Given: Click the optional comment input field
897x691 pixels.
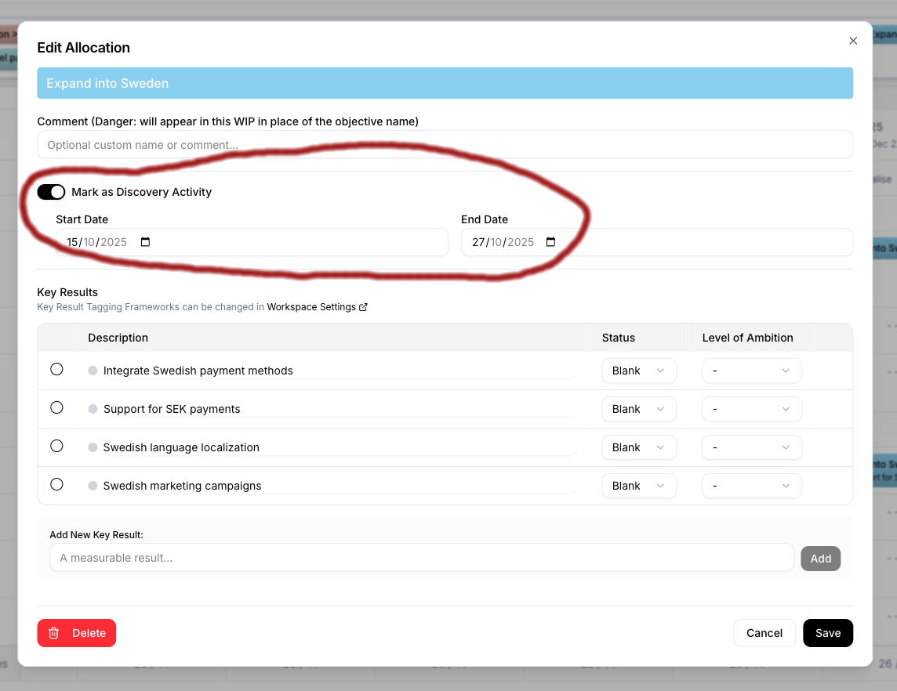Looking at the screenshot, I should 445,144.
